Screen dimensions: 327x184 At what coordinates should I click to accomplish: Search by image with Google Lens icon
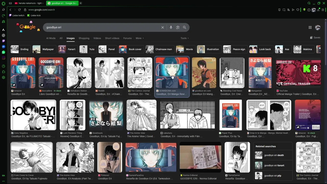click(x=178, y=27)
